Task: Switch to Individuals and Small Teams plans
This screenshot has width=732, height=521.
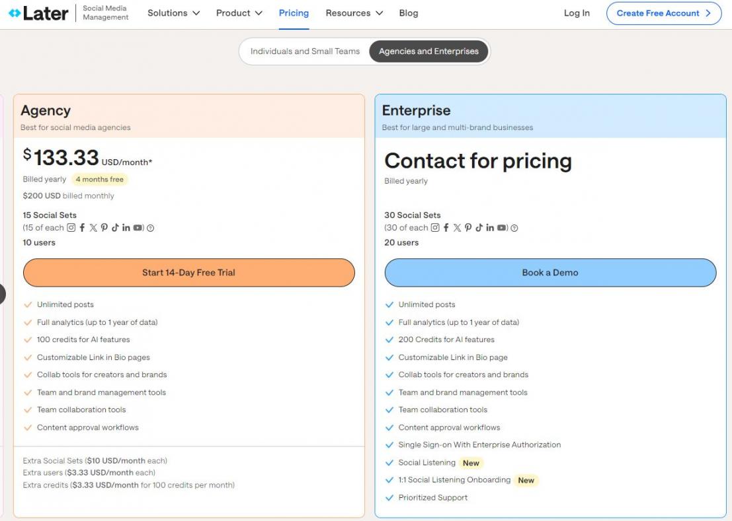Action: pyautogui.click(x=305, y=52)
